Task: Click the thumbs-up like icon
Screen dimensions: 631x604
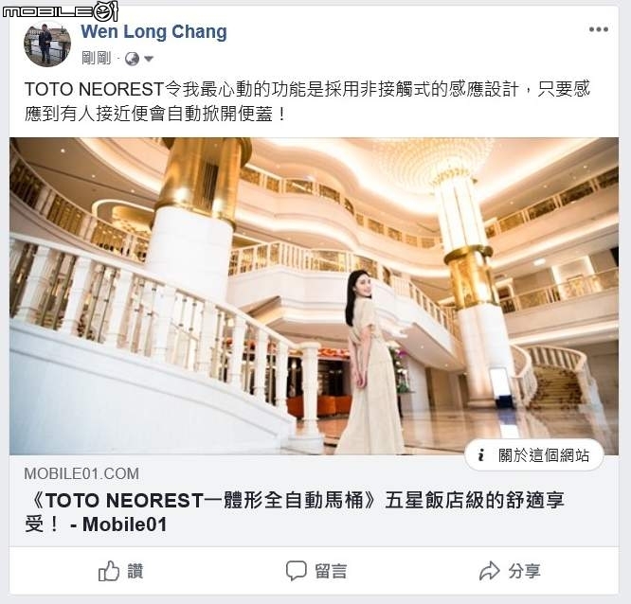Action: click(x=109, y=571)
